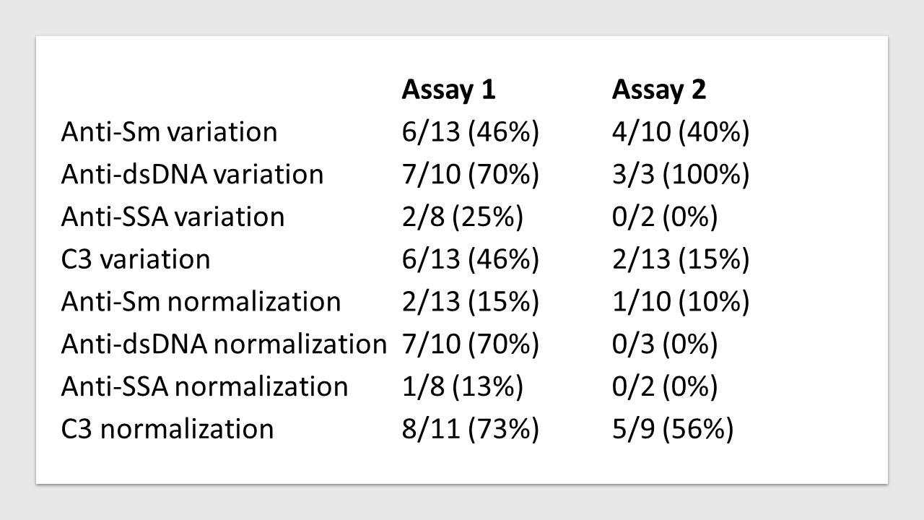Click the Assay 1 column header
Image resolution: width=924 pixels, height=520 pixels.
tap(448, 90)
